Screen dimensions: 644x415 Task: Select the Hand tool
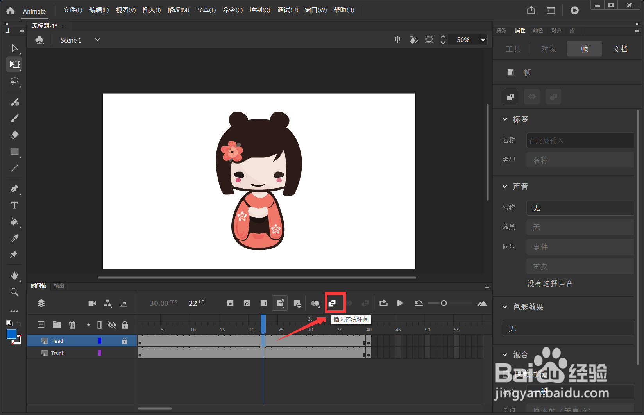point(14,275)
